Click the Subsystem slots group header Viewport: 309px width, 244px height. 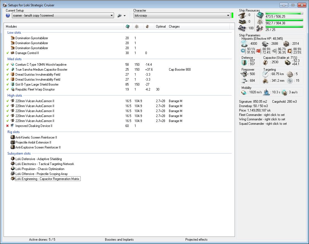19,153
